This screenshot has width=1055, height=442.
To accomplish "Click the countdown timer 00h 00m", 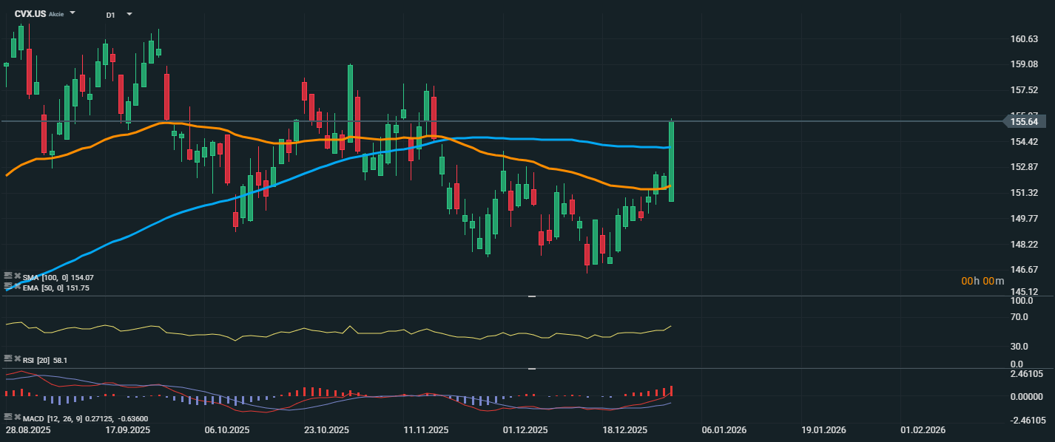I will 982,281.
